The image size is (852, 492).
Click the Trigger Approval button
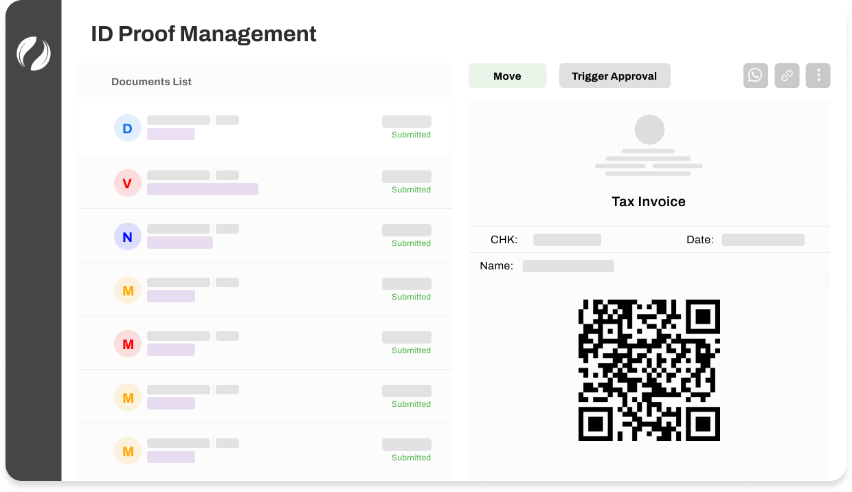pyautogui.click(x=614, y=76)
